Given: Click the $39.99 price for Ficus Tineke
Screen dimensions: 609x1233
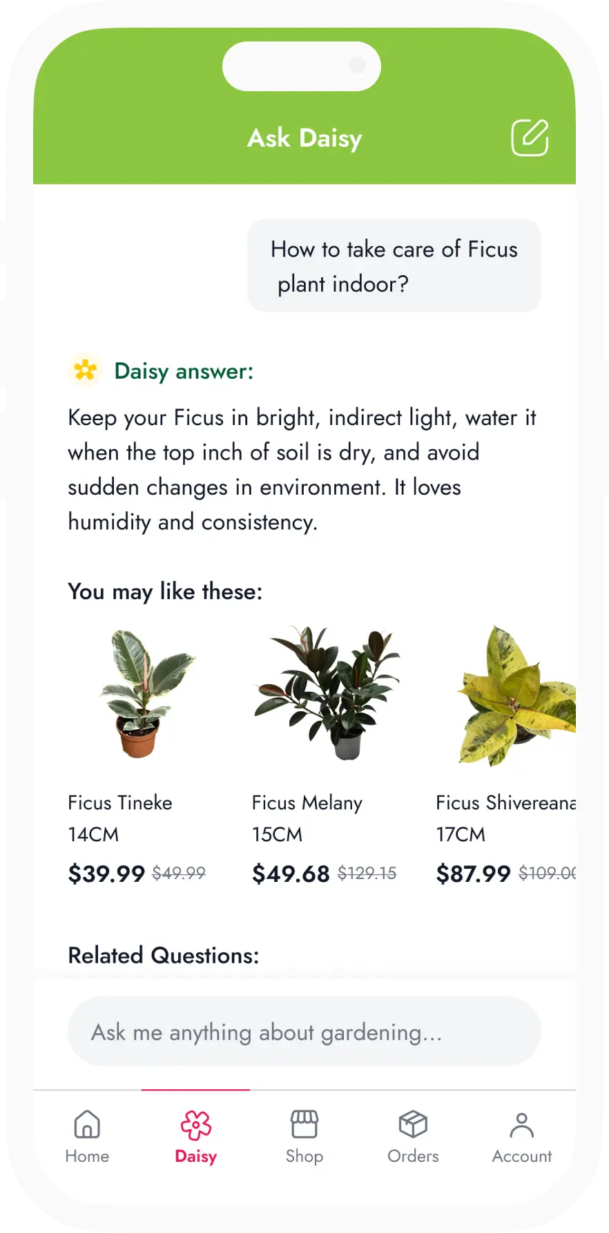Looking at the screenshot, I should [x=106, y=874].
